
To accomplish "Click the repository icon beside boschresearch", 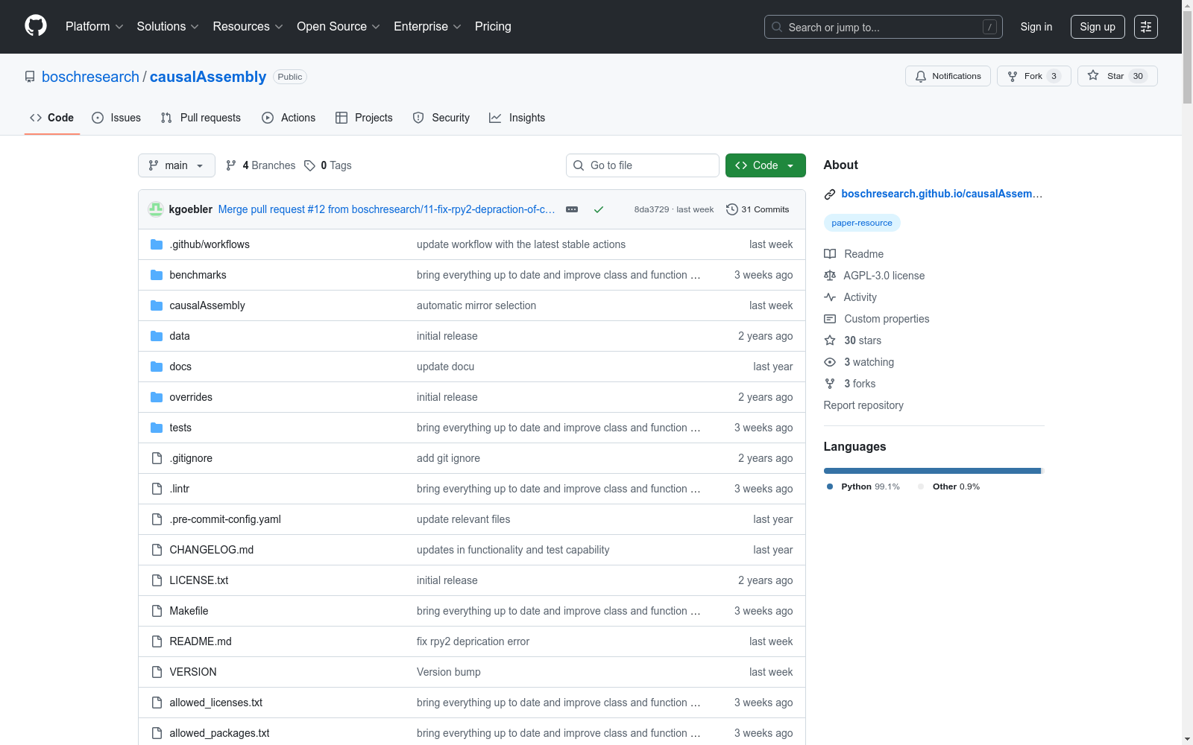I will pos(30,77).
